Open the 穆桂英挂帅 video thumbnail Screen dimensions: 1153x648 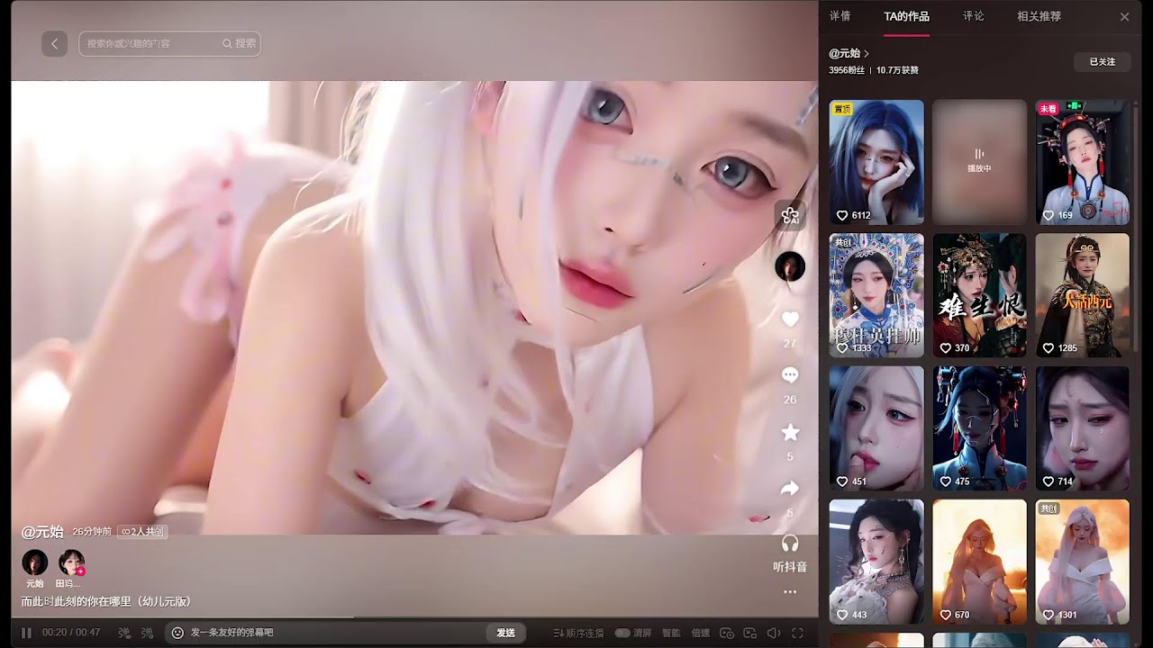pos(876,295)
